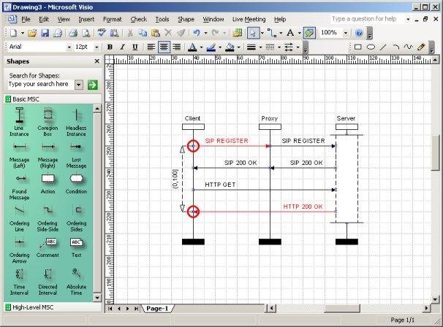Screen dimensions: 443x327
Task: Click the stencil scroll down arrow
Action: pos(97,298)
